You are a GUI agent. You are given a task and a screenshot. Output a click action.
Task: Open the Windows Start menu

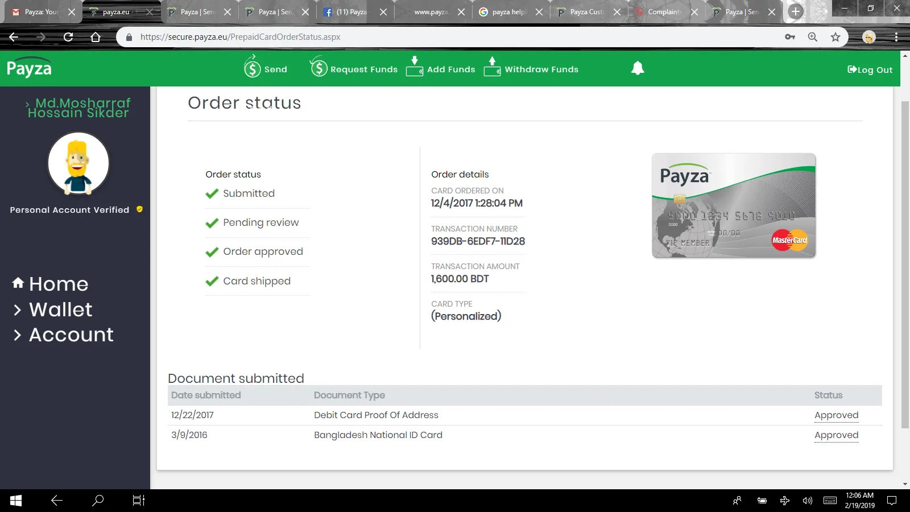[x=16, y=501]
